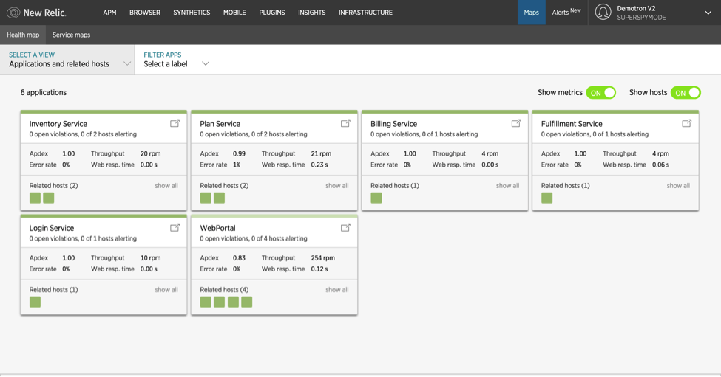Select the Login Service related host square
The image size is (721, 377).
35,302
